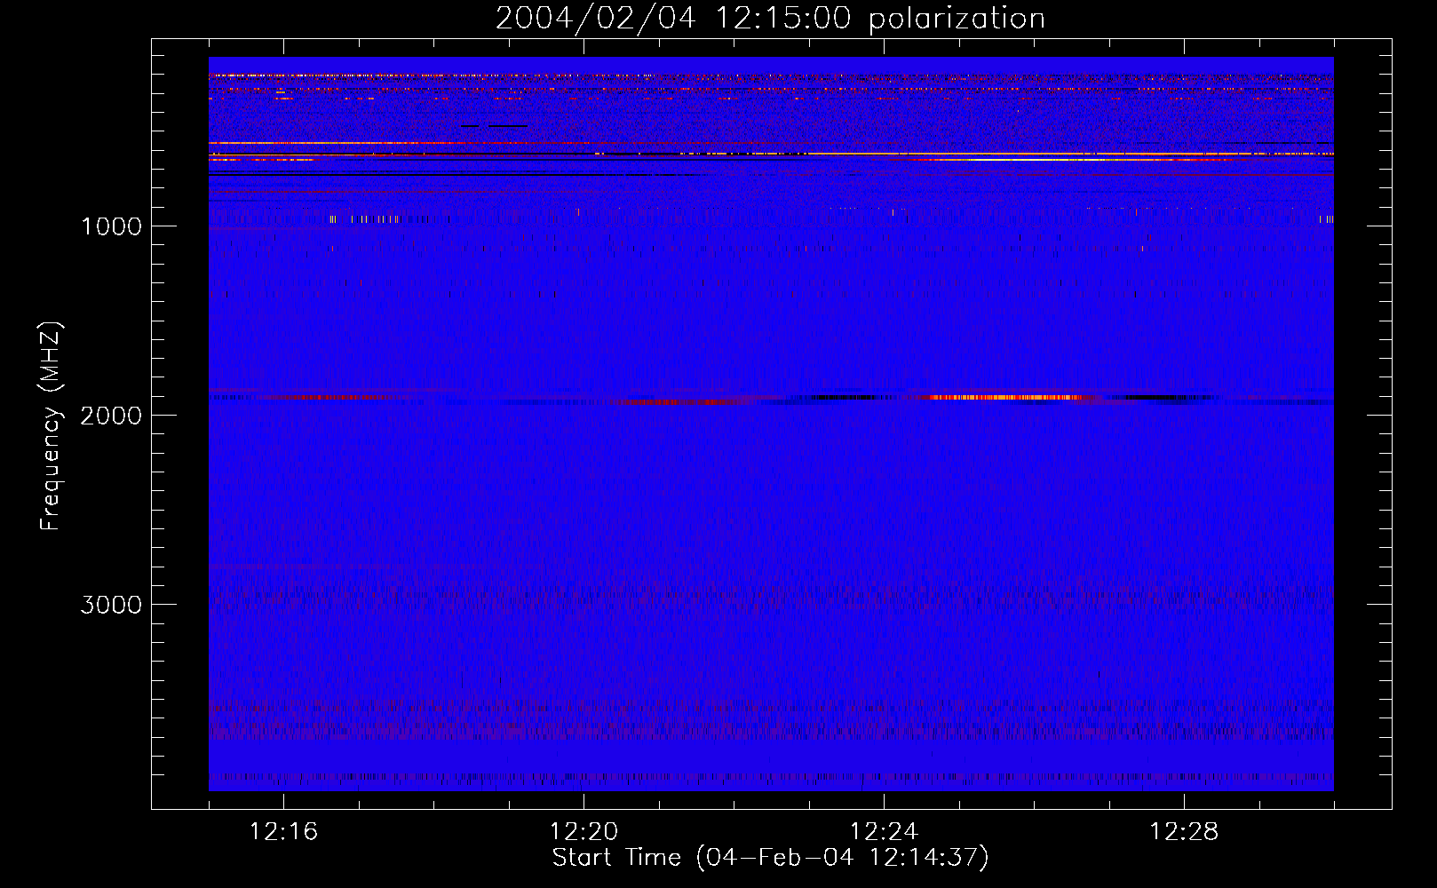
Task: Click the 12:20 time tick label
Action: (584, 832)
